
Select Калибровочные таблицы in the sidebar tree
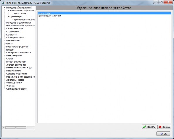coord(18,53)
